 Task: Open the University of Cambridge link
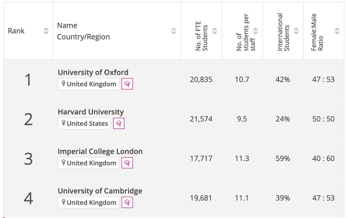(x=100, y=191)
